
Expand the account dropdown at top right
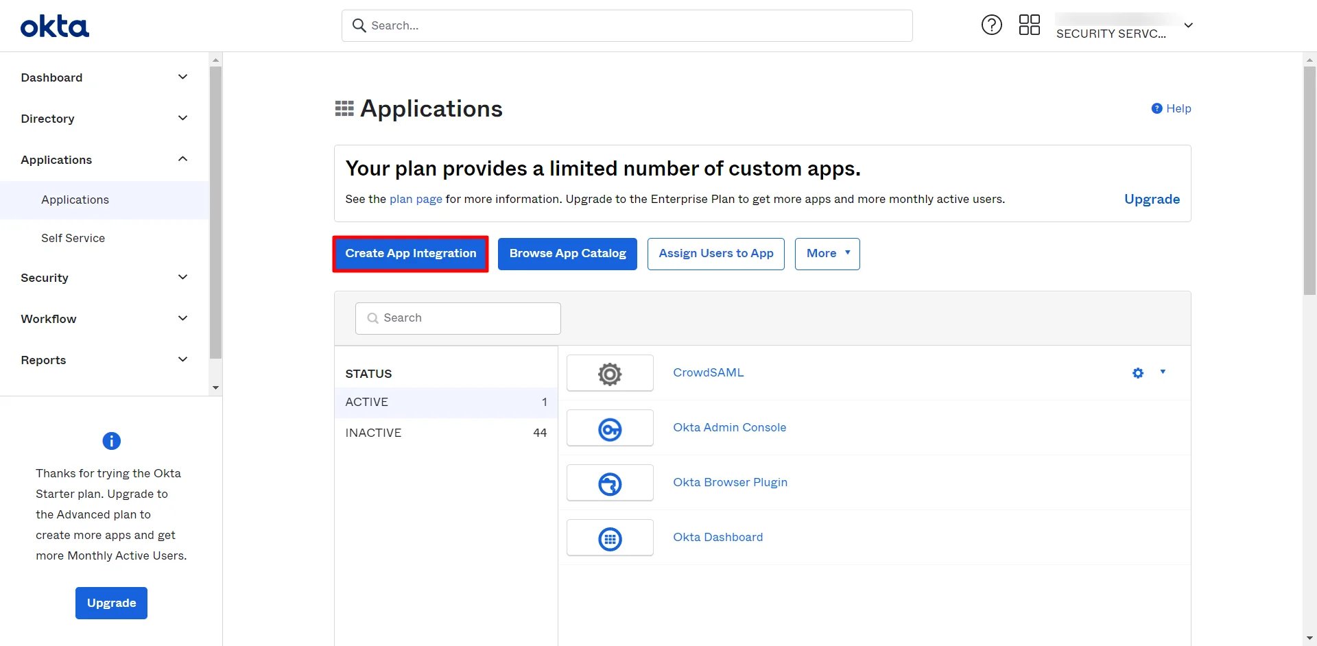(x=1188, y=25)
